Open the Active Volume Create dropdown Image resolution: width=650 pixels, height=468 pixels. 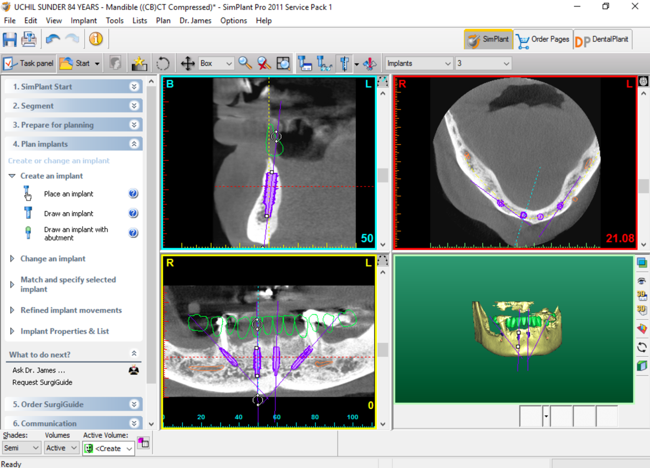pos(129,449)
